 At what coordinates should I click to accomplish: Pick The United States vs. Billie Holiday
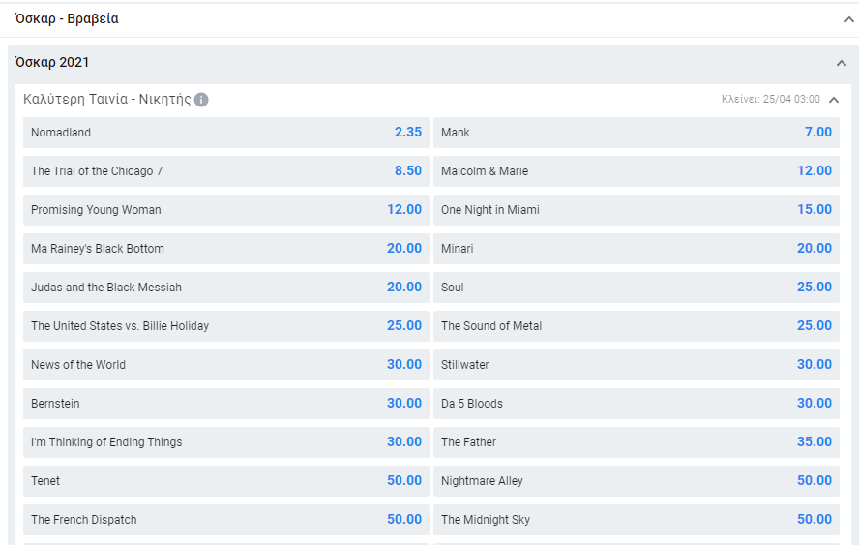click(x=225, y=326)
